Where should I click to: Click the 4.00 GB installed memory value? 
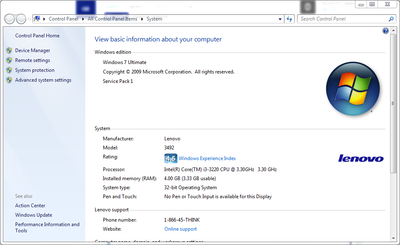click(190, 179)
